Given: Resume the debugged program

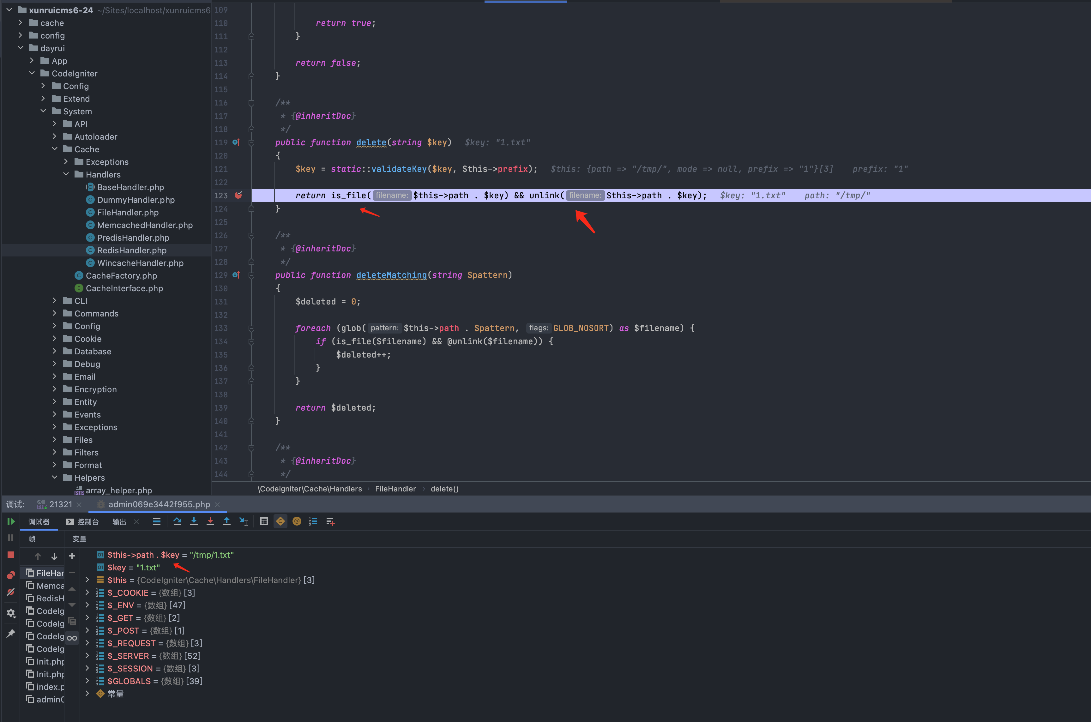Looking at the screenshot, I should tap(11, 522).
